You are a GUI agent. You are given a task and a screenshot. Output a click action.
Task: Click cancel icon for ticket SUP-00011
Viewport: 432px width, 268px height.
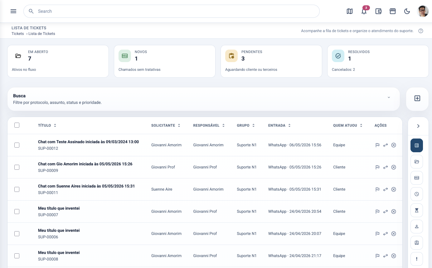click(x=394, y=189)
